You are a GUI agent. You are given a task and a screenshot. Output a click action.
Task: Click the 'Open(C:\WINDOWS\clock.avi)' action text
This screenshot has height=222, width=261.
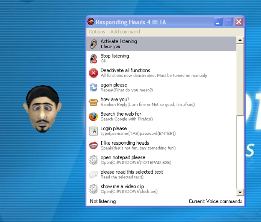(129, 192)
